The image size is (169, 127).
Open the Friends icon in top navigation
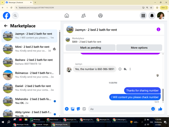[83, 16]
